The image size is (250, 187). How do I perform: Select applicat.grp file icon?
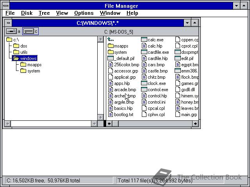[x=111, y=77]
